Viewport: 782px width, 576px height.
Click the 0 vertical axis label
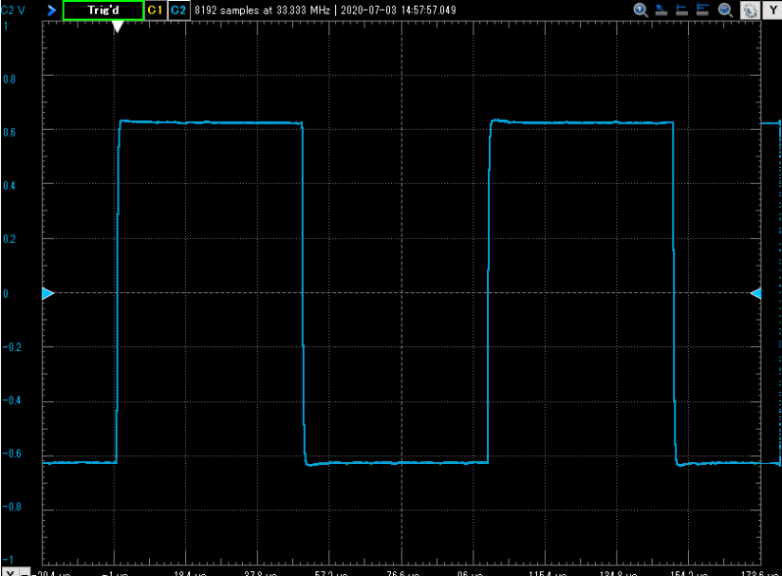(x=6, y=293)
